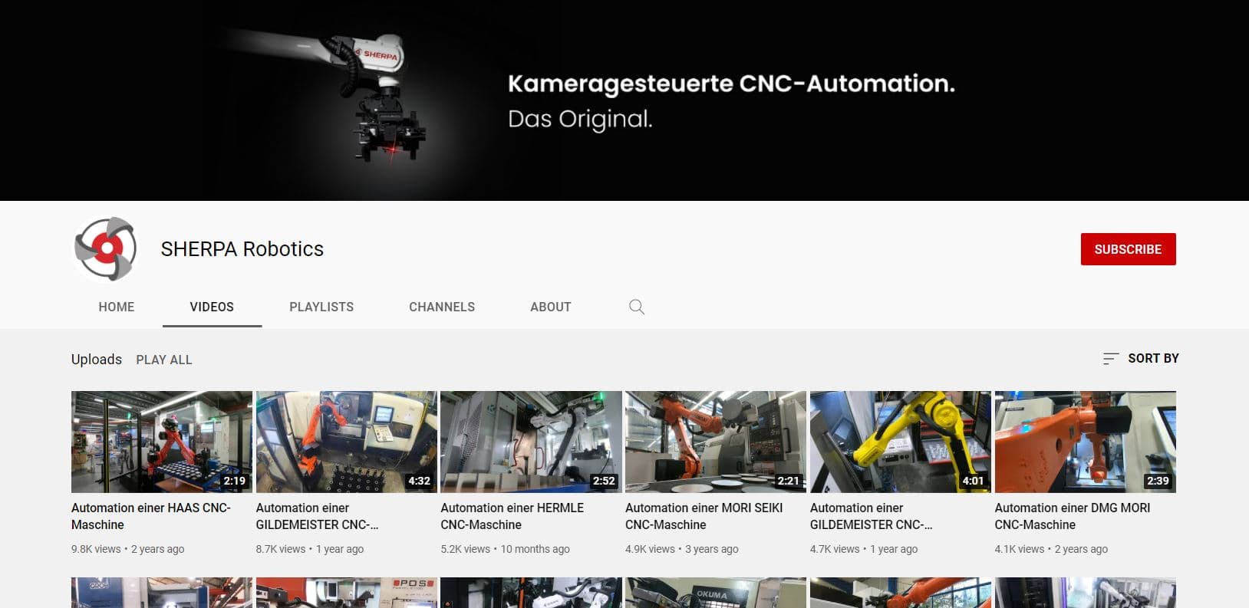
Task: Open the OKUMA video thumbnail in second row
Action: click(x=716, y=593)
